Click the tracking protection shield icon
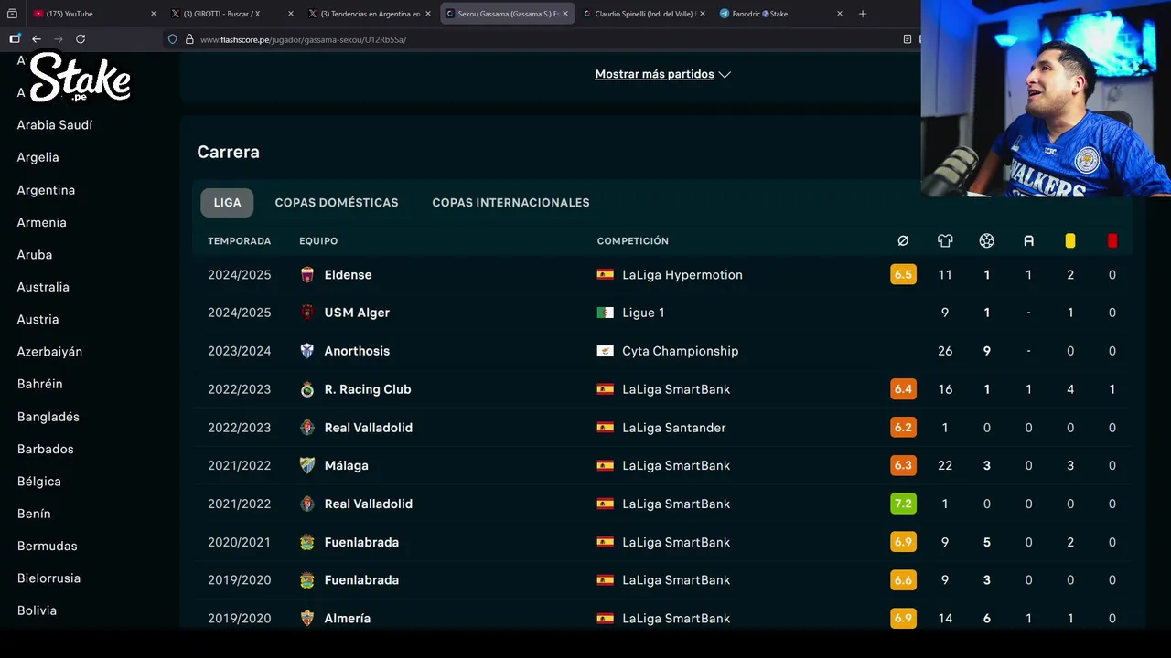The width and height of the screenshot is (1171, 658). pos(172,39)
